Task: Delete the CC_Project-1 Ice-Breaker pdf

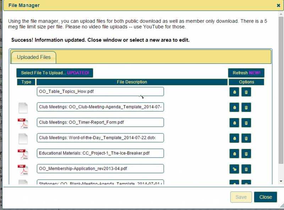Action: (x=246, y=154)
